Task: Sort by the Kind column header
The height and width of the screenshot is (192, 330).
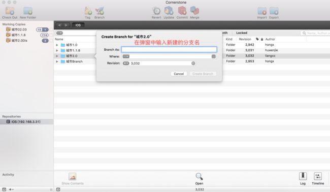Action: (x=229, y=39)
